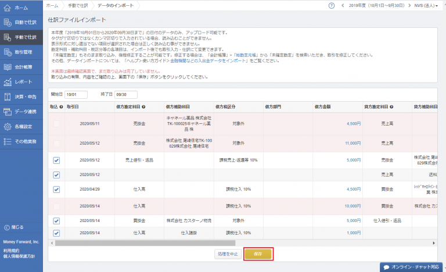
Task: Click the 終了日 date field
Action: click(126, 95)
